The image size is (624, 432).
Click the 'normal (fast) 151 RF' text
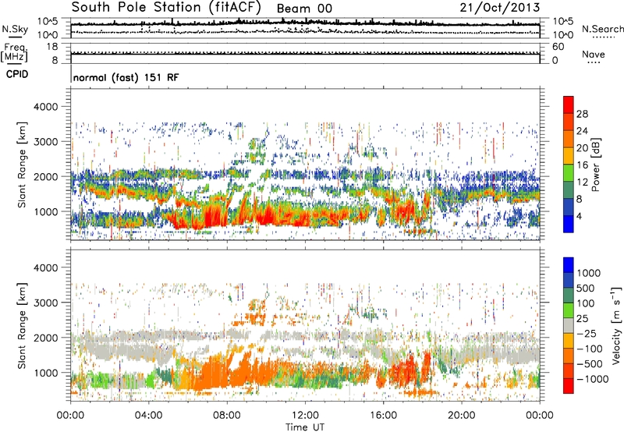(126, 77)
